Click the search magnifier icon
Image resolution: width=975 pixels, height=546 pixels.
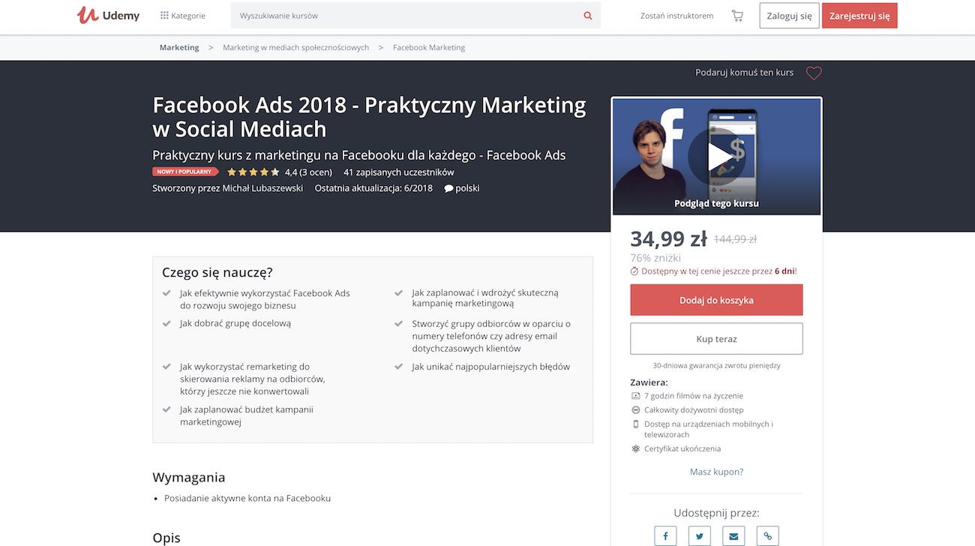click(588, 16)
